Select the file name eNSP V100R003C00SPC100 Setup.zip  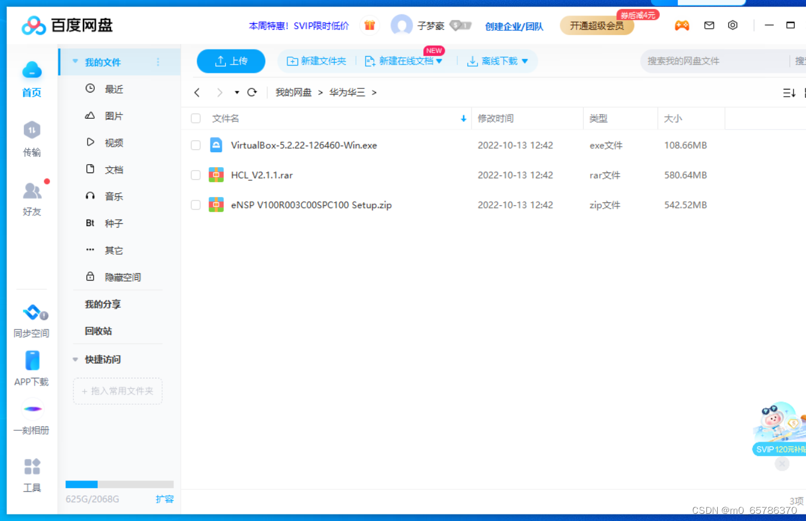click(311, 205)
